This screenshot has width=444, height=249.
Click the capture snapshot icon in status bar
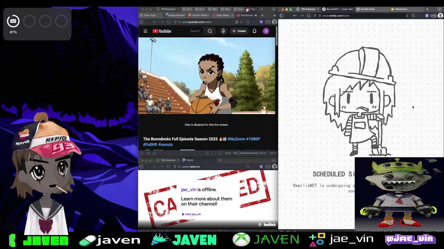pos(207,153)
